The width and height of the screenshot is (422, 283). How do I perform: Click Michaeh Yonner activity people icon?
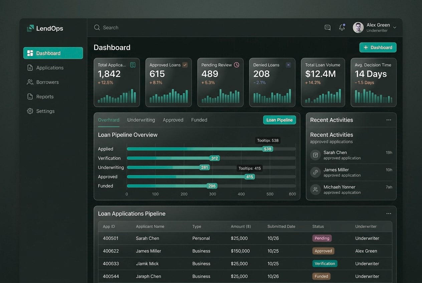point(315,190)
